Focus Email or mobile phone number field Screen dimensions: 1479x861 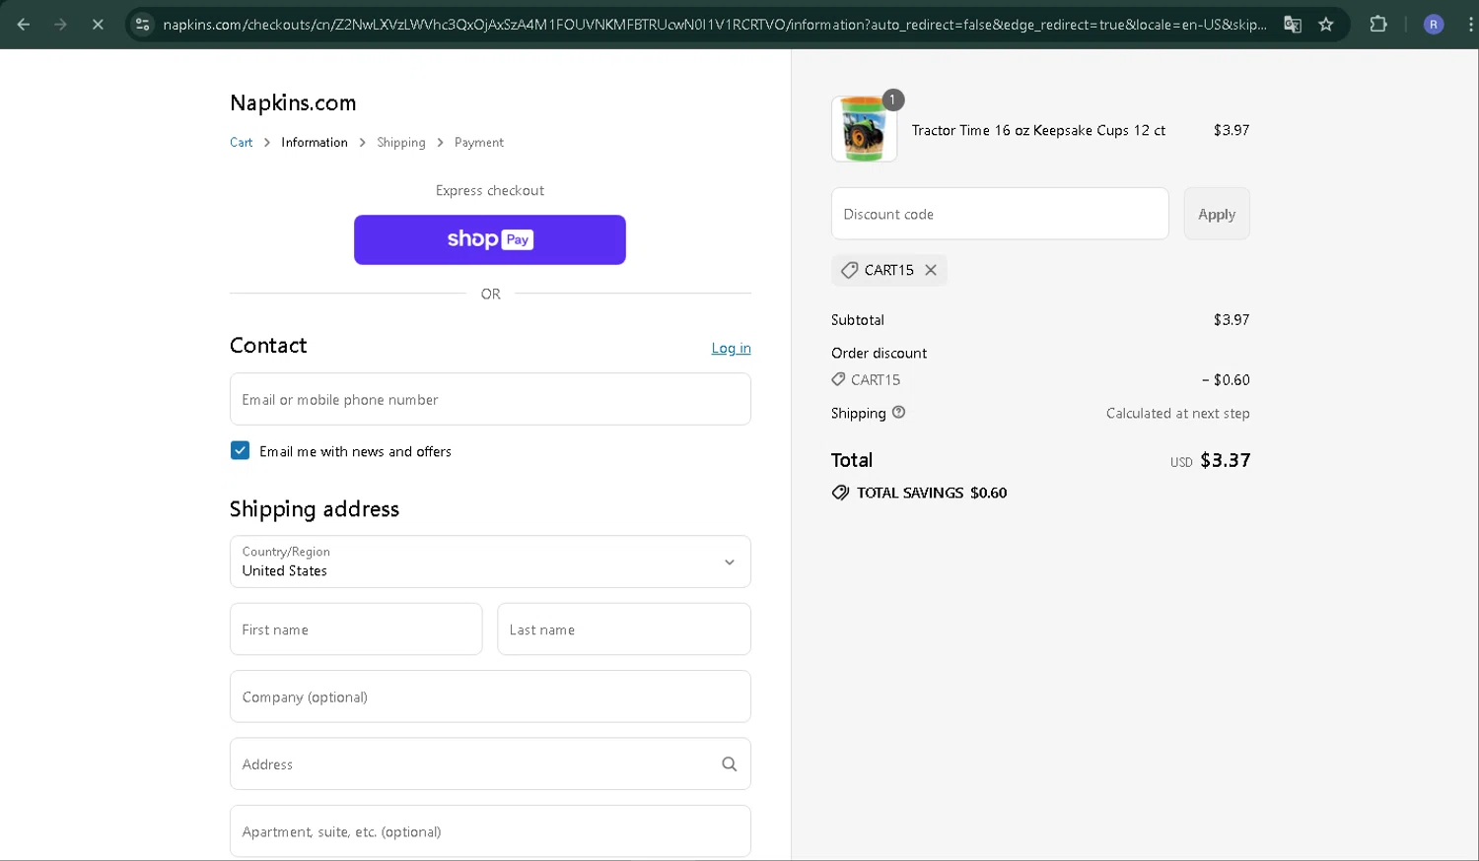490,399
